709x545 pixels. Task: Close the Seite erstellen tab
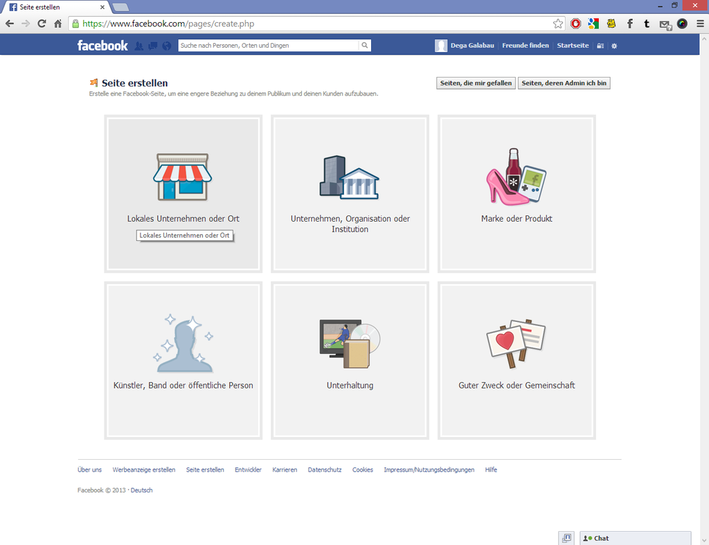[x=102, y=7]
